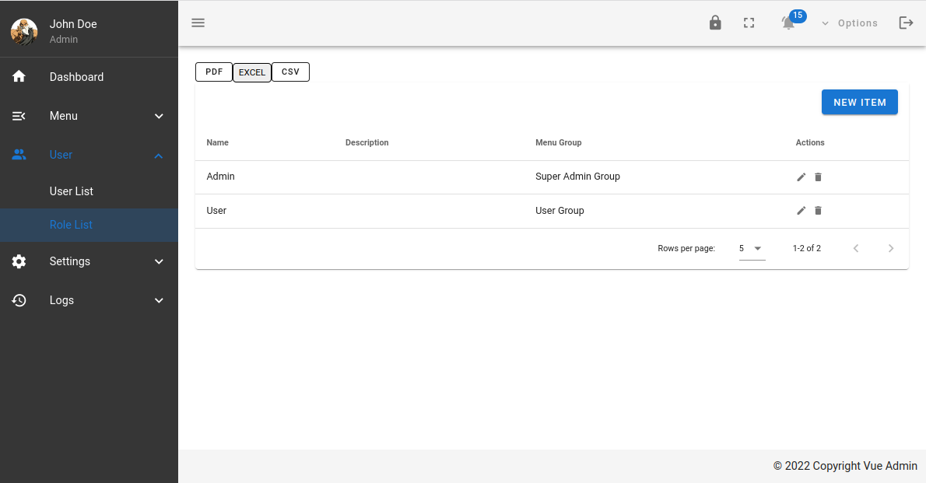Viewport: 926px width, 483px height.
Task: Open the rows per page dropdown
Action: [752, 249]
